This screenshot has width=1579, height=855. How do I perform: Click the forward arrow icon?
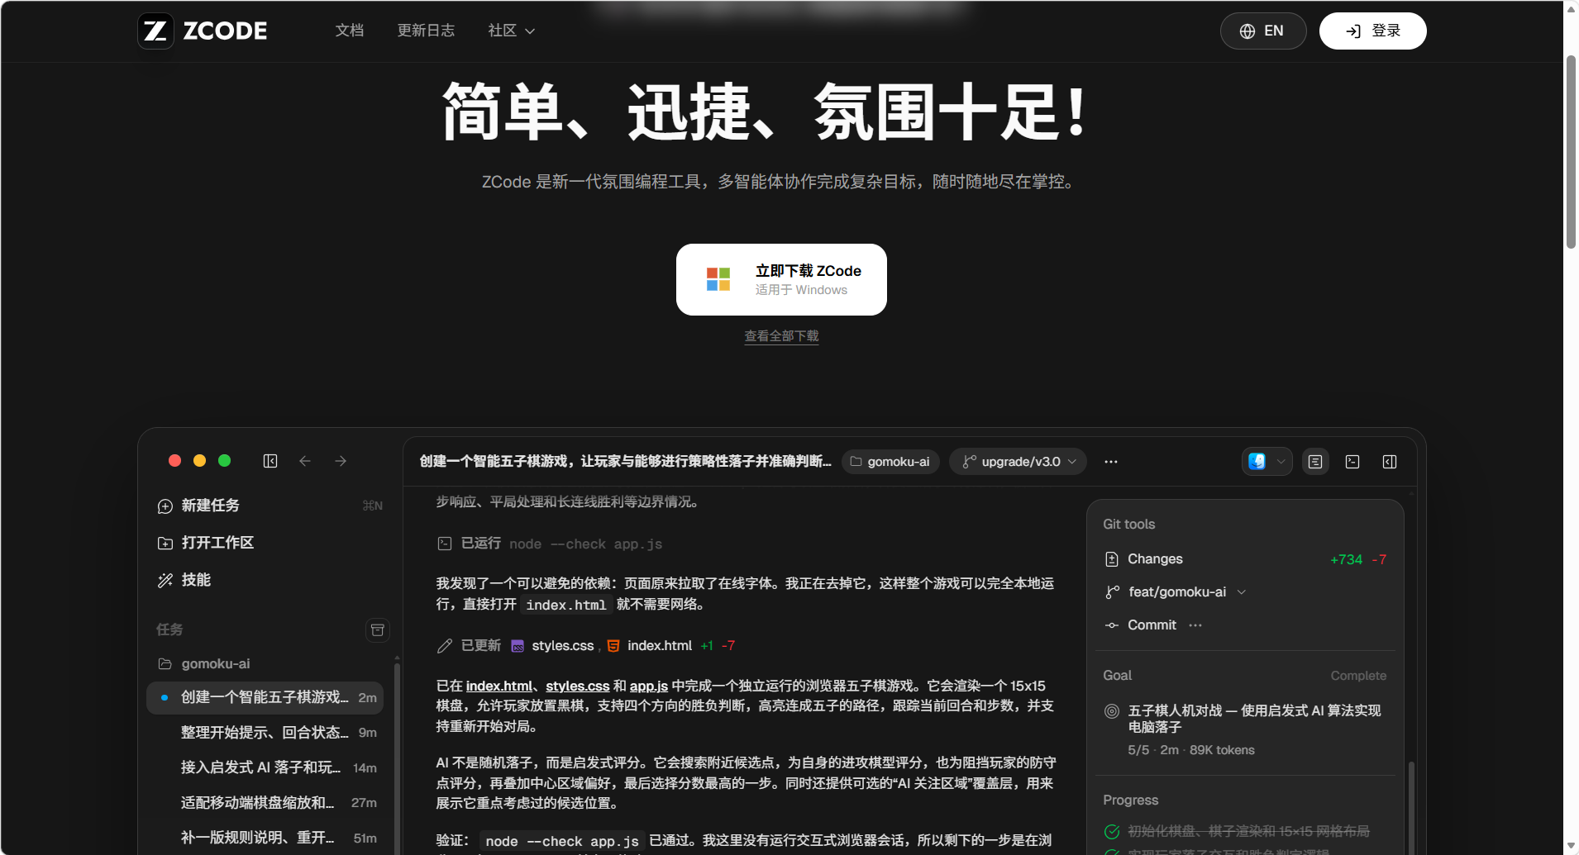point(341,461)
